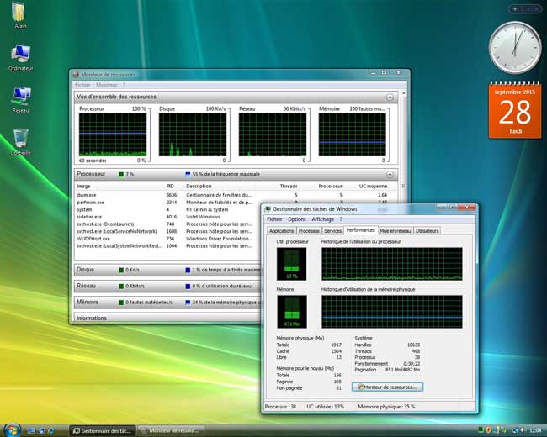Open the Windows Start orb
The height and width of the screenshot is (437, 547).
pos(12,430)
